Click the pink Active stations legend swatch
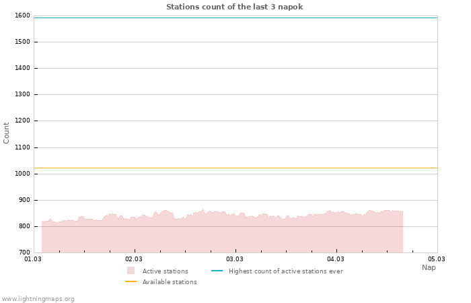The width and height of the screenshot is (471, 303). click(131, 271)
